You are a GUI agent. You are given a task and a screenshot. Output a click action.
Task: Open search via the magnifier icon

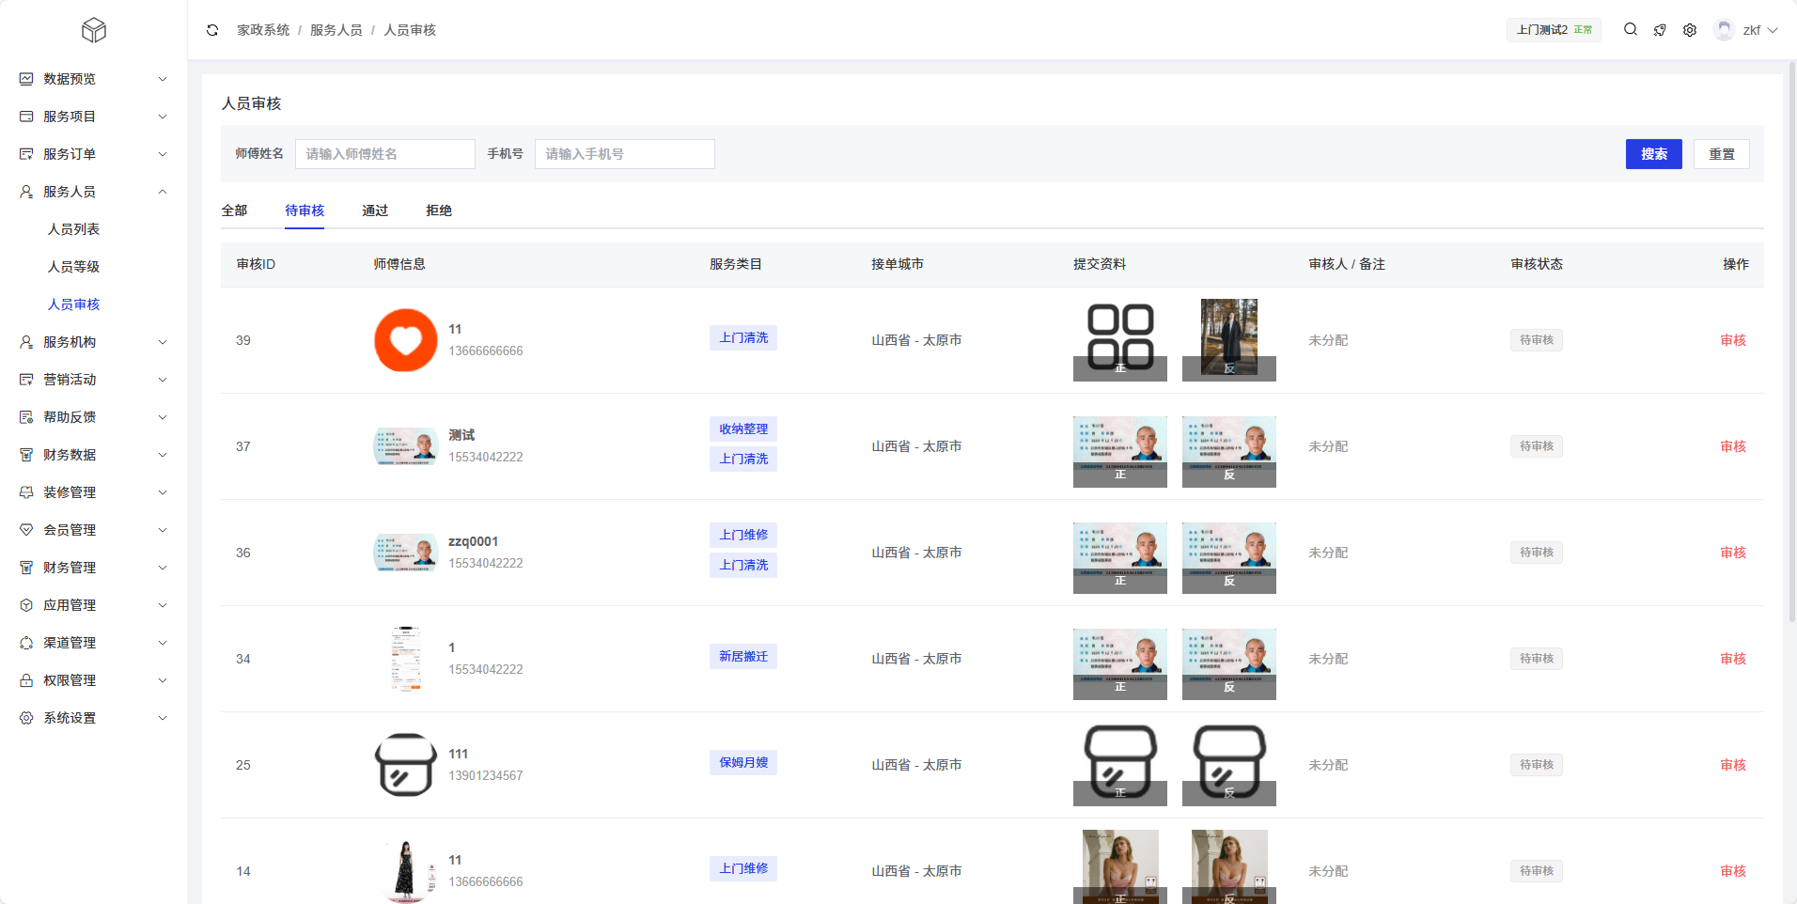(x=1631, y=30)
